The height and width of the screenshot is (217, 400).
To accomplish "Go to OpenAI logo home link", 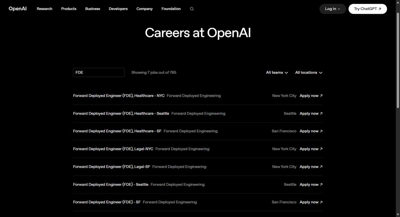I will [x=18, y=9].
